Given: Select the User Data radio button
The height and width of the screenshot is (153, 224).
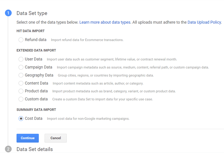Looking at the screenshot, I should (21, 59).
